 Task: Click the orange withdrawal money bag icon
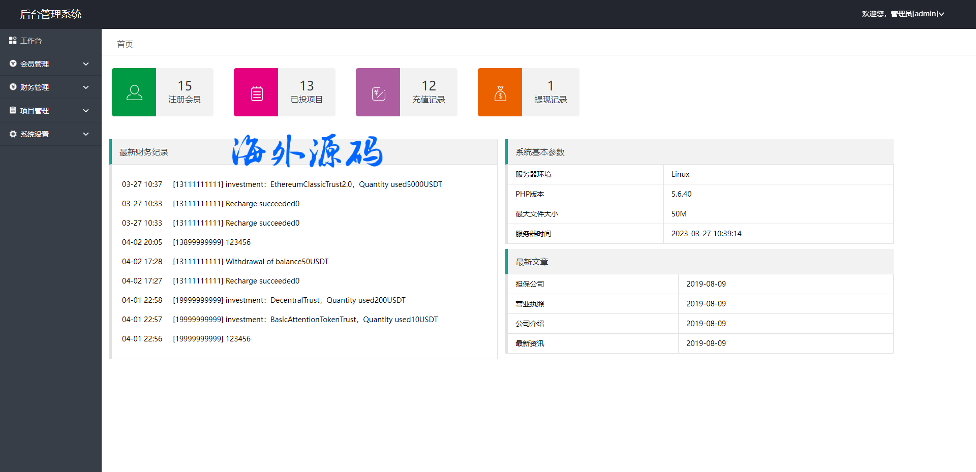click(500, 93)
